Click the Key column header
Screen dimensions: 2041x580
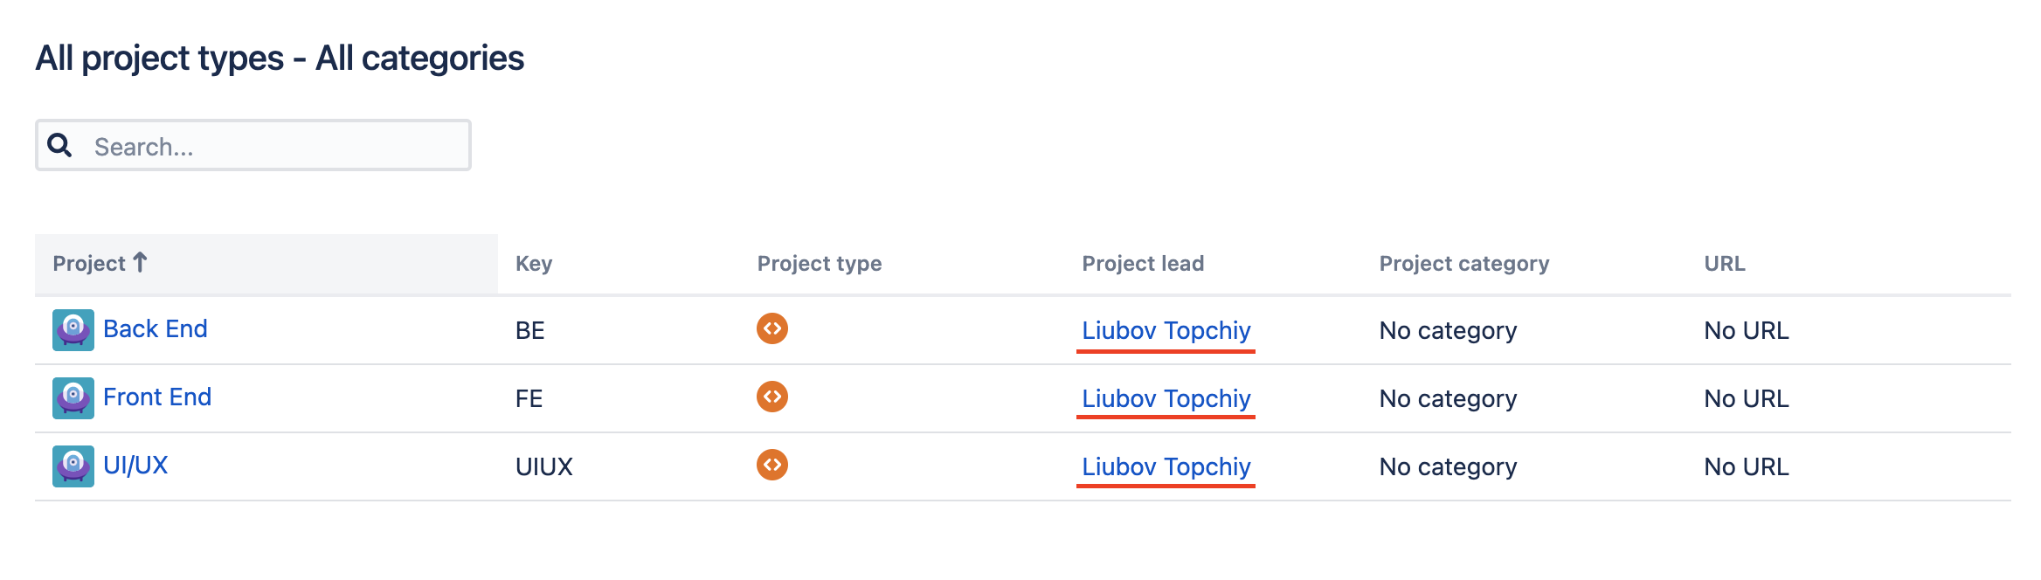pyautogui.click(x=534, y=264)
